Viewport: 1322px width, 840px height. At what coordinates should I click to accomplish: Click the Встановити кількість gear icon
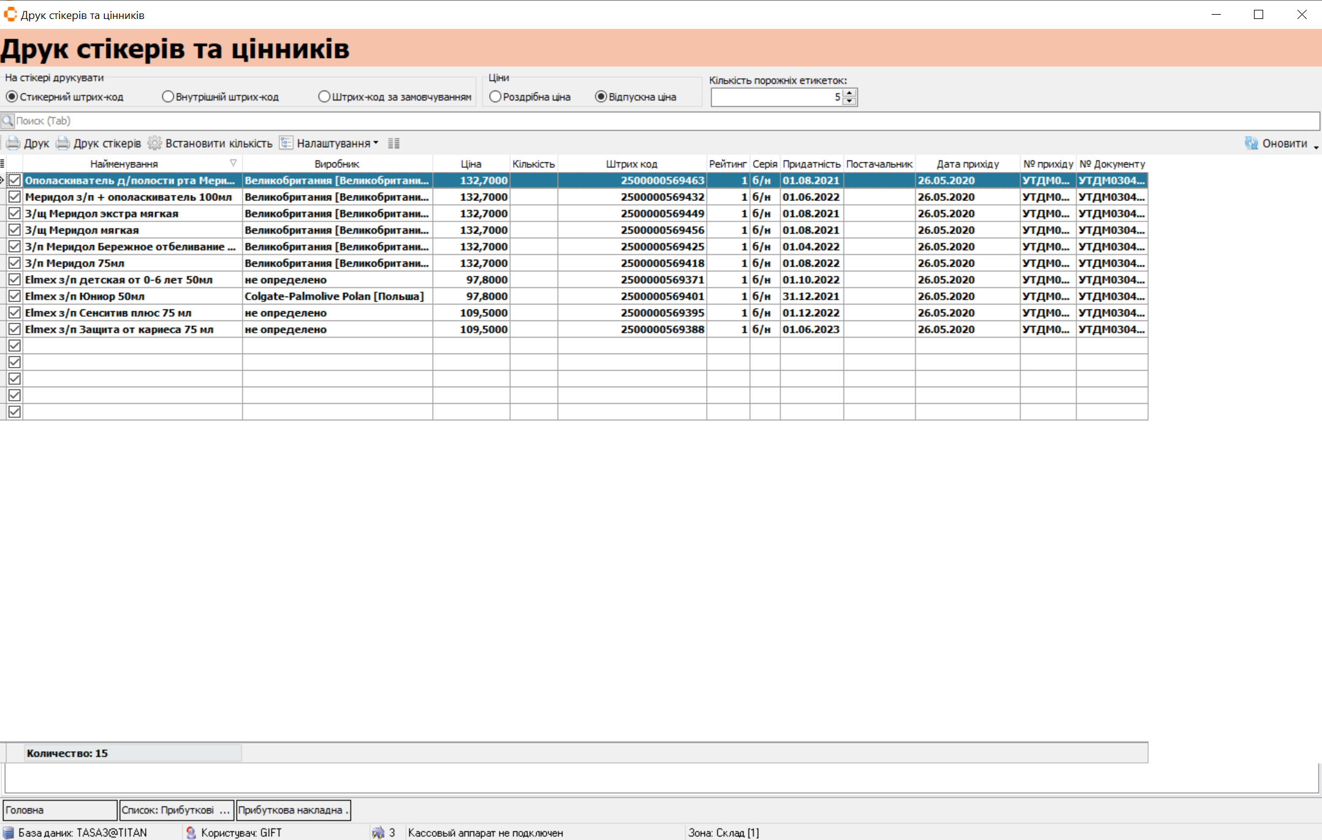[x=154, y=143]
